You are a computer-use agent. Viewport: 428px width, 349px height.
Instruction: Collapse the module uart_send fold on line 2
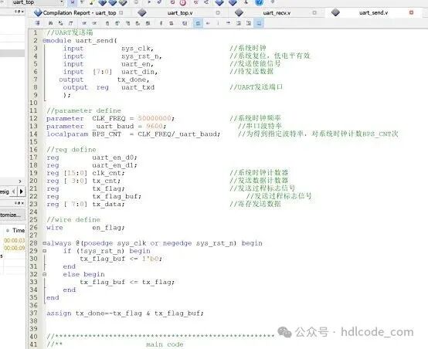tap(44, 41)
